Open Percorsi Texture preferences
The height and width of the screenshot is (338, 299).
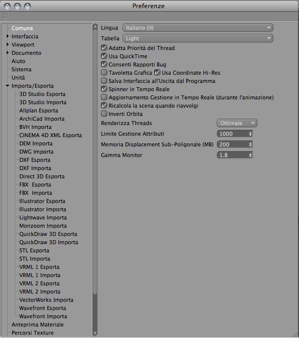tap(32, 333)
